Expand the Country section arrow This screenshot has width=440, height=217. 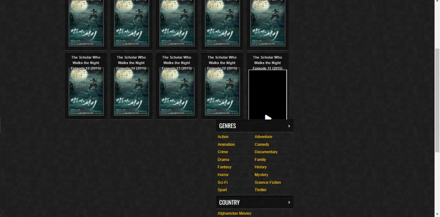tap(289, 203)
